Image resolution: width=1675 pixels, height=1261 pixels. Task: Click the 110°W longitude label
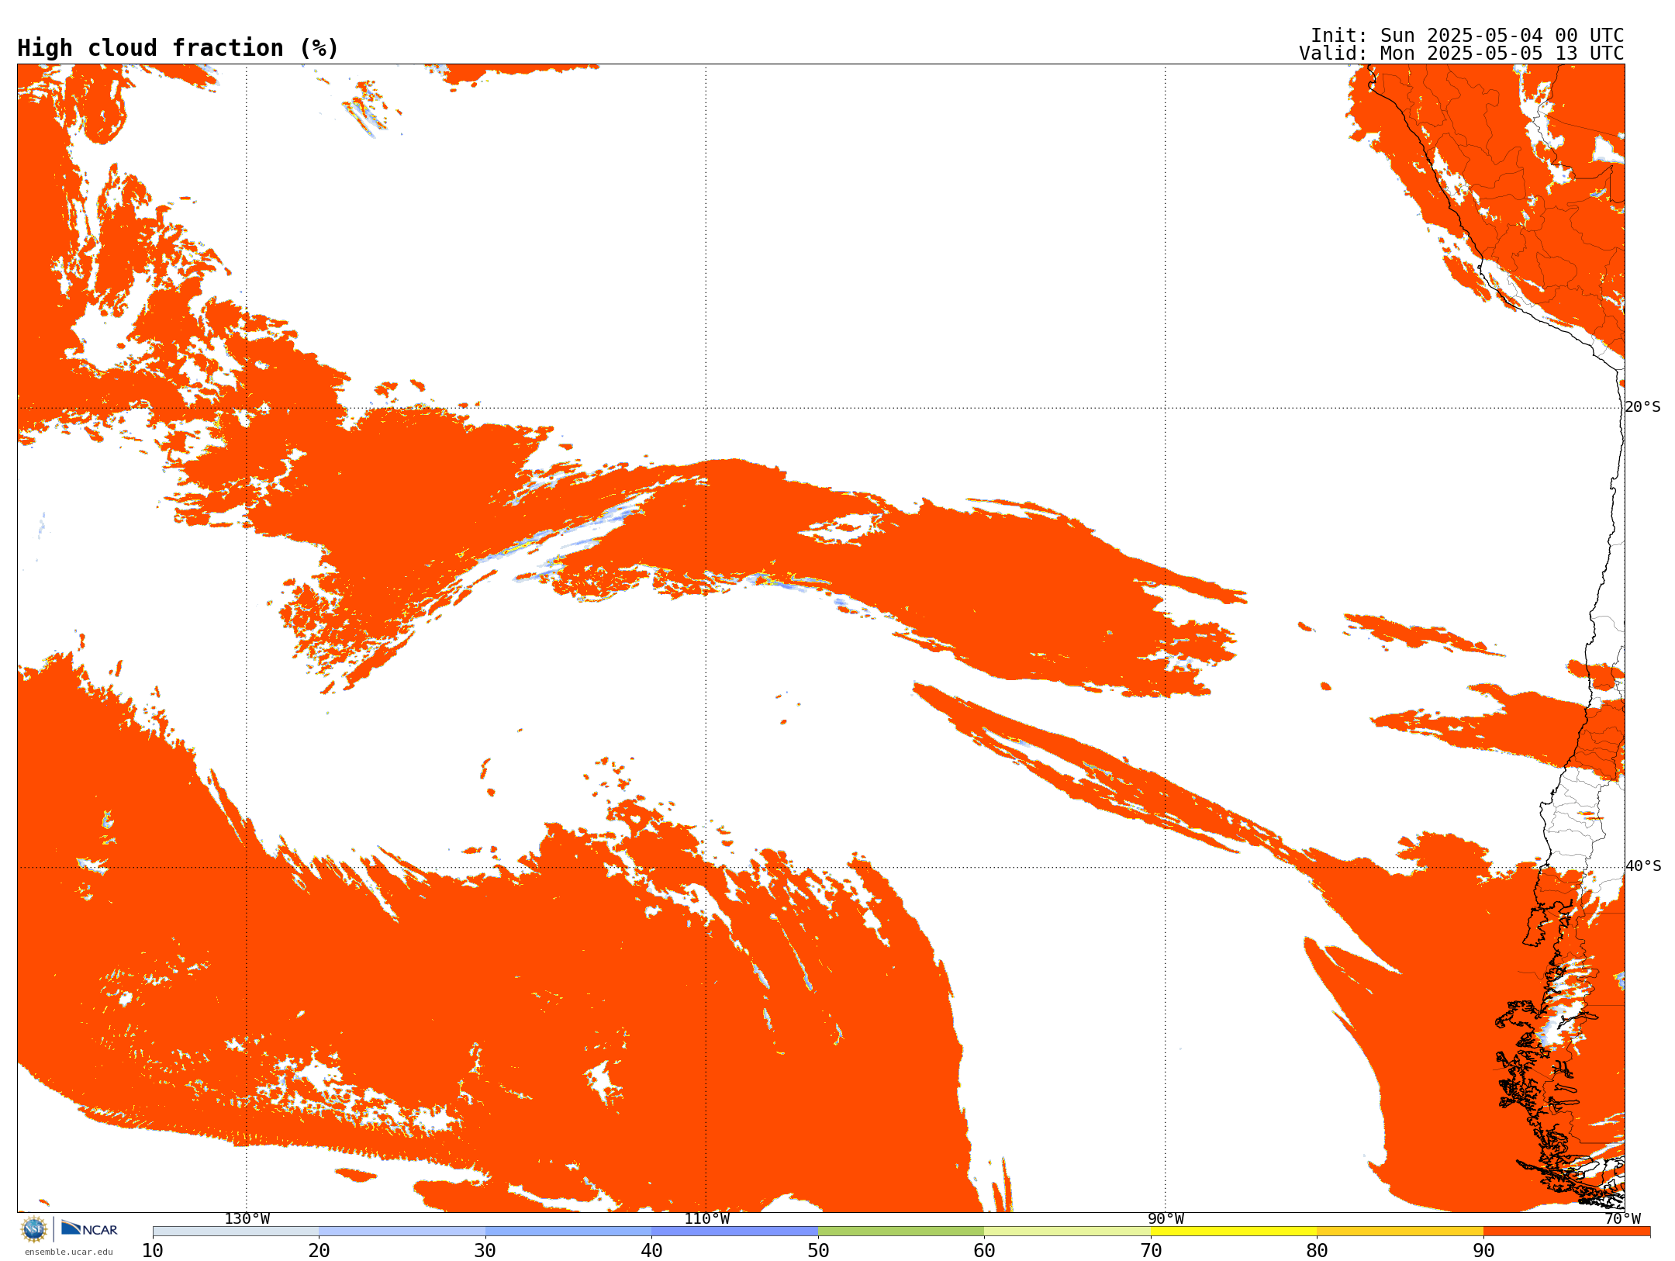(706, 1219)
